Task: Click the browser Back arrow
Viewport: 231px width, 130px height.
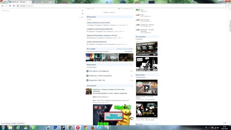Action: click(x=3, y=6)
